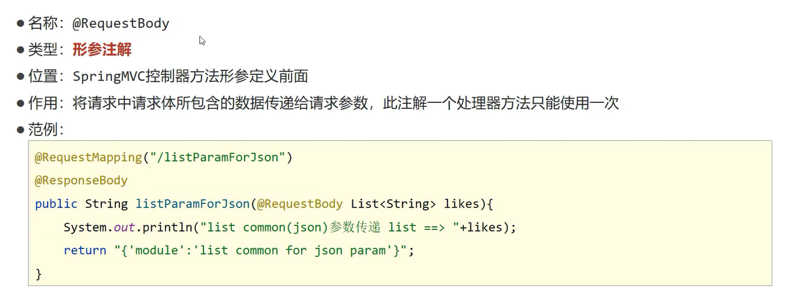Click the SpringMVC控制器方法形参定义前面 text

tap(190, 76)
